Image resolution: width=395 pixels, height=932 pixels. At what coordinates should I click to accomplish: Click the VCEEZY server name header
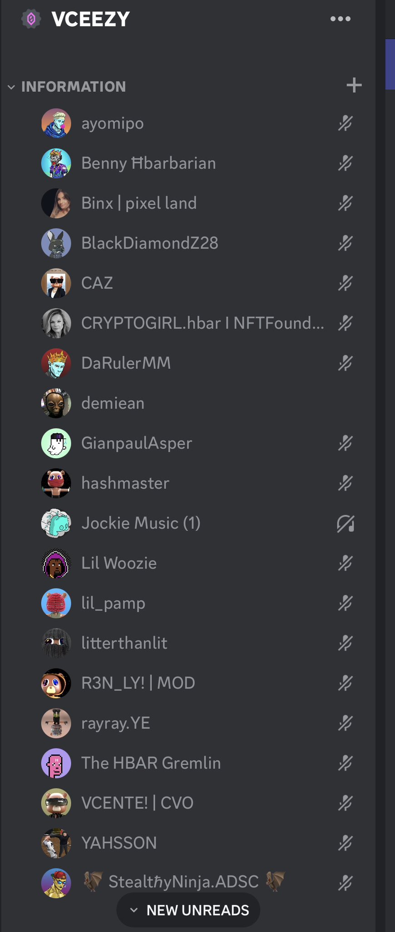pos(91,19)
